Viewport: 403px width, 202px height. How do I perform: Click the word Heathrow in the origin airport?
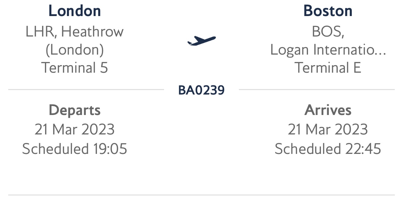pos(92,32)
